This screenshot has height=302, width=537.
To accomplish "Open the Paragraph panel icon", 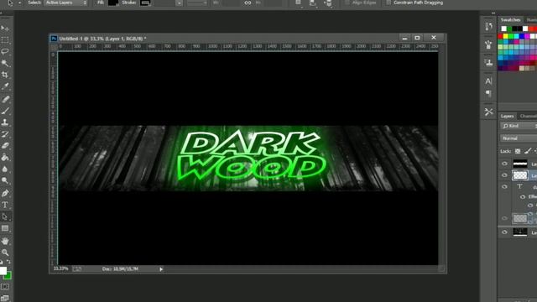I will (488, 93).
